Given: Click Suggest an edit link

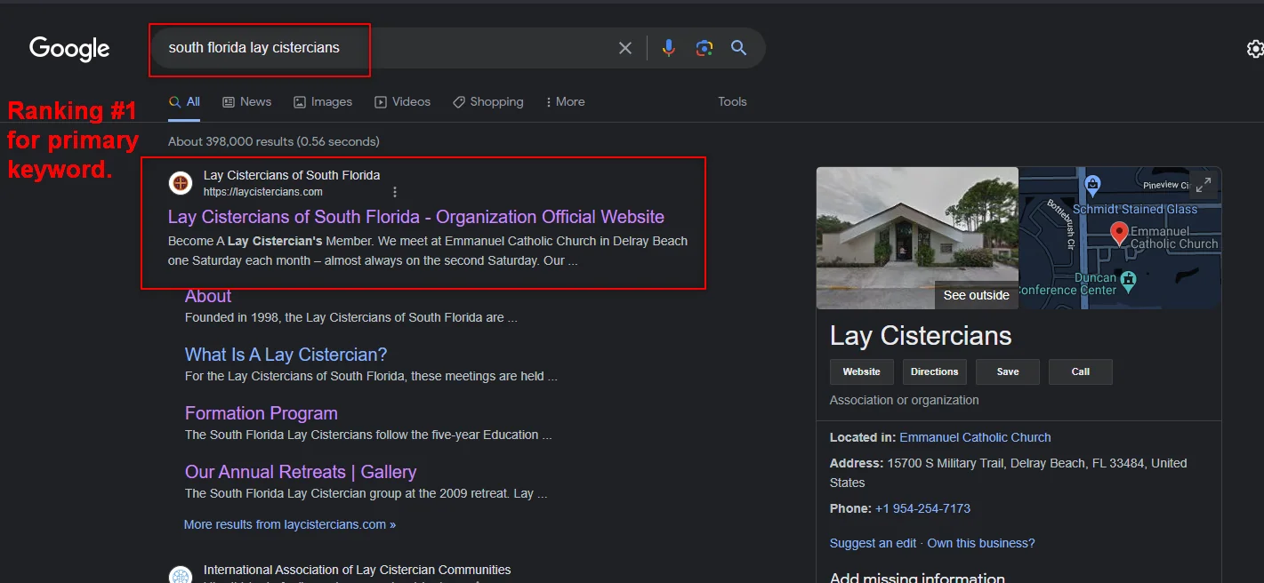Looking at the screenshot, I should pyautogui.click(x=873, y=543).
